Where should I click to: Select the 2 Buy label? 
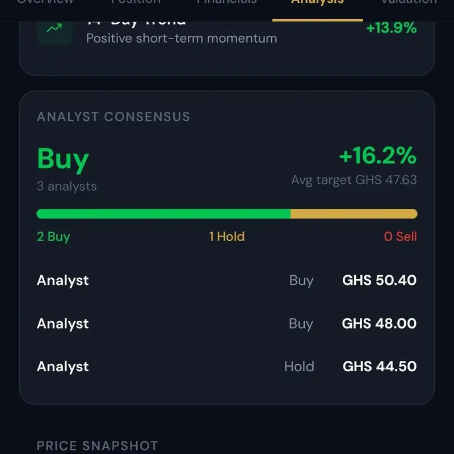(x=53, y=237)
